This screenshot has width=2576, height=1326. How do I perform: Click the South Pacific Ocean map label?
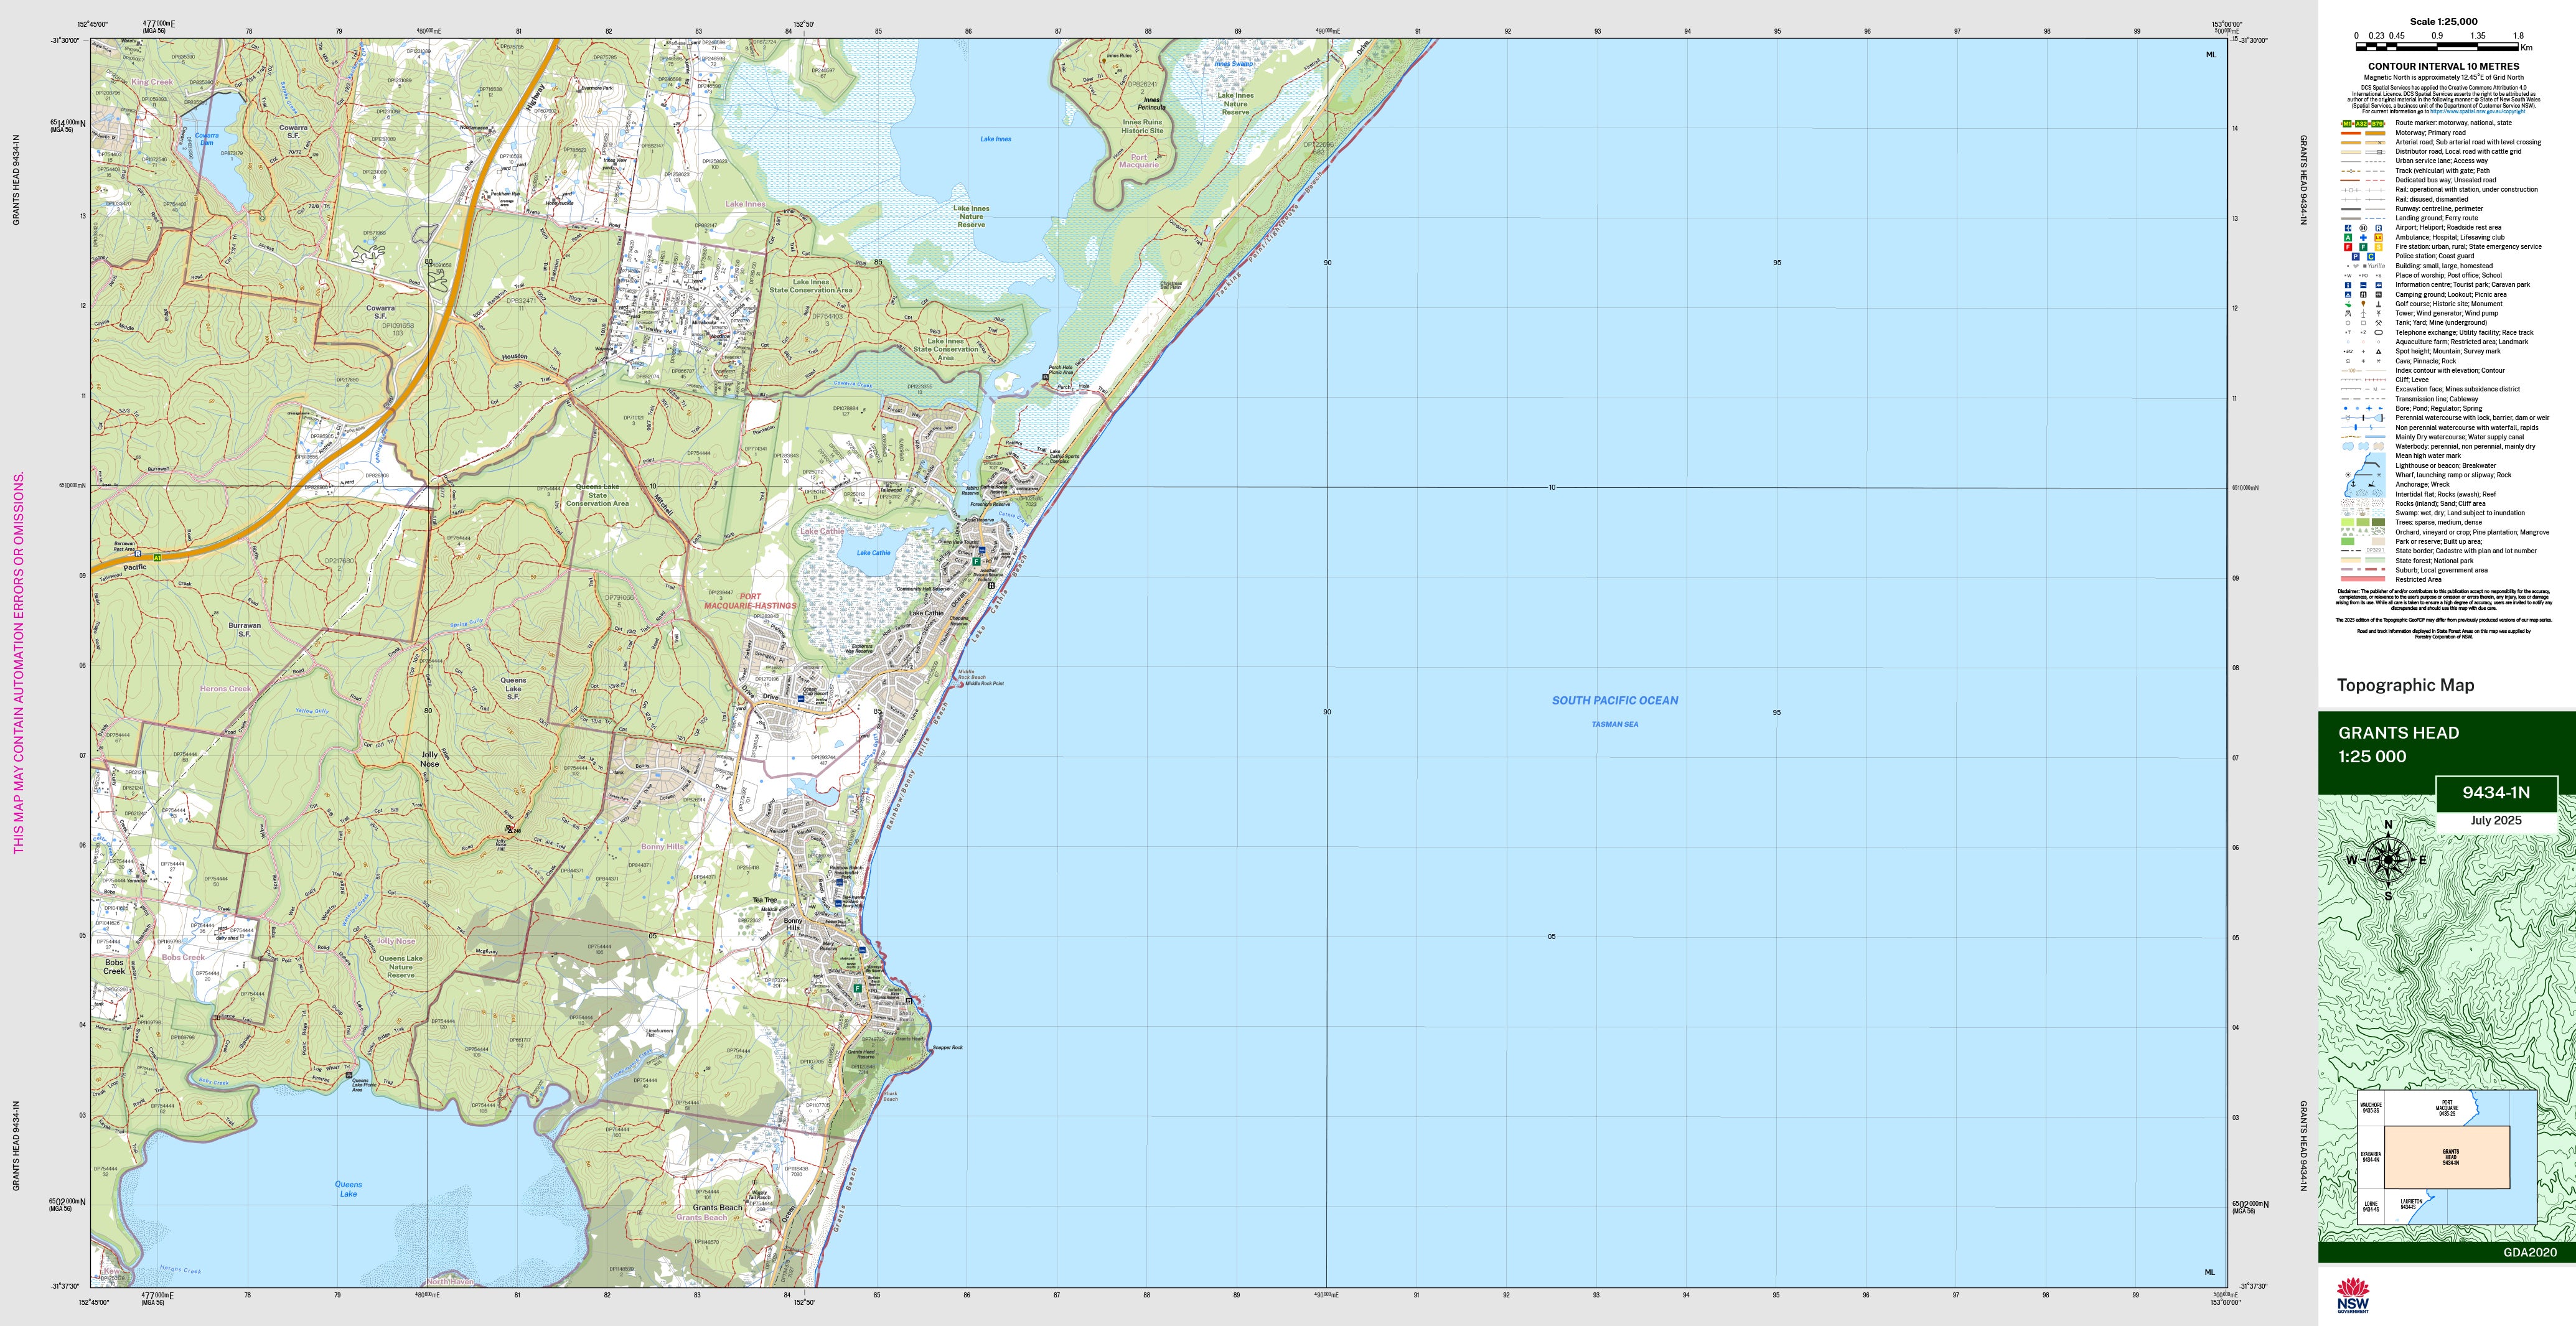pyautogui.click(x=1615, y=701)
